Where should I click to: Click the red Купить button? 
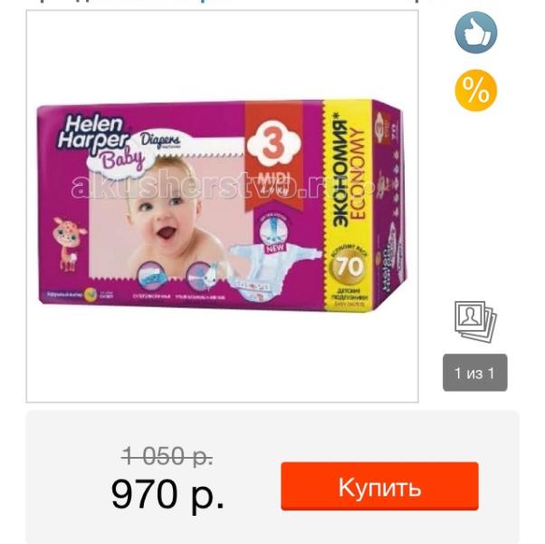point(379,486)
